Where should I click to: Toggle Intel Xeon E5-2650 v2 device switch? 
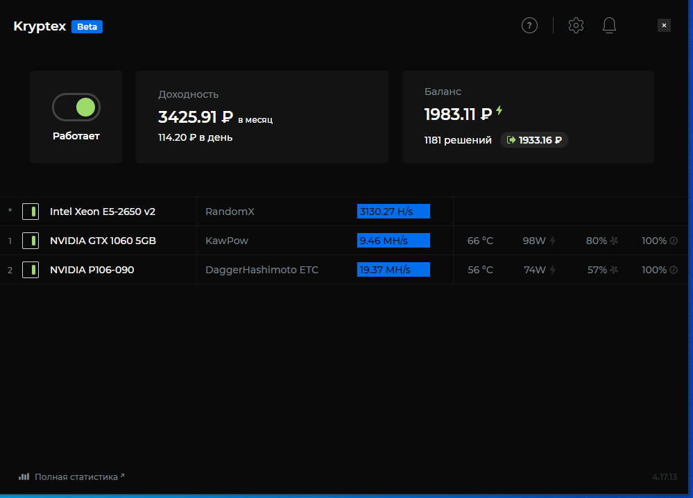[31, 212]
